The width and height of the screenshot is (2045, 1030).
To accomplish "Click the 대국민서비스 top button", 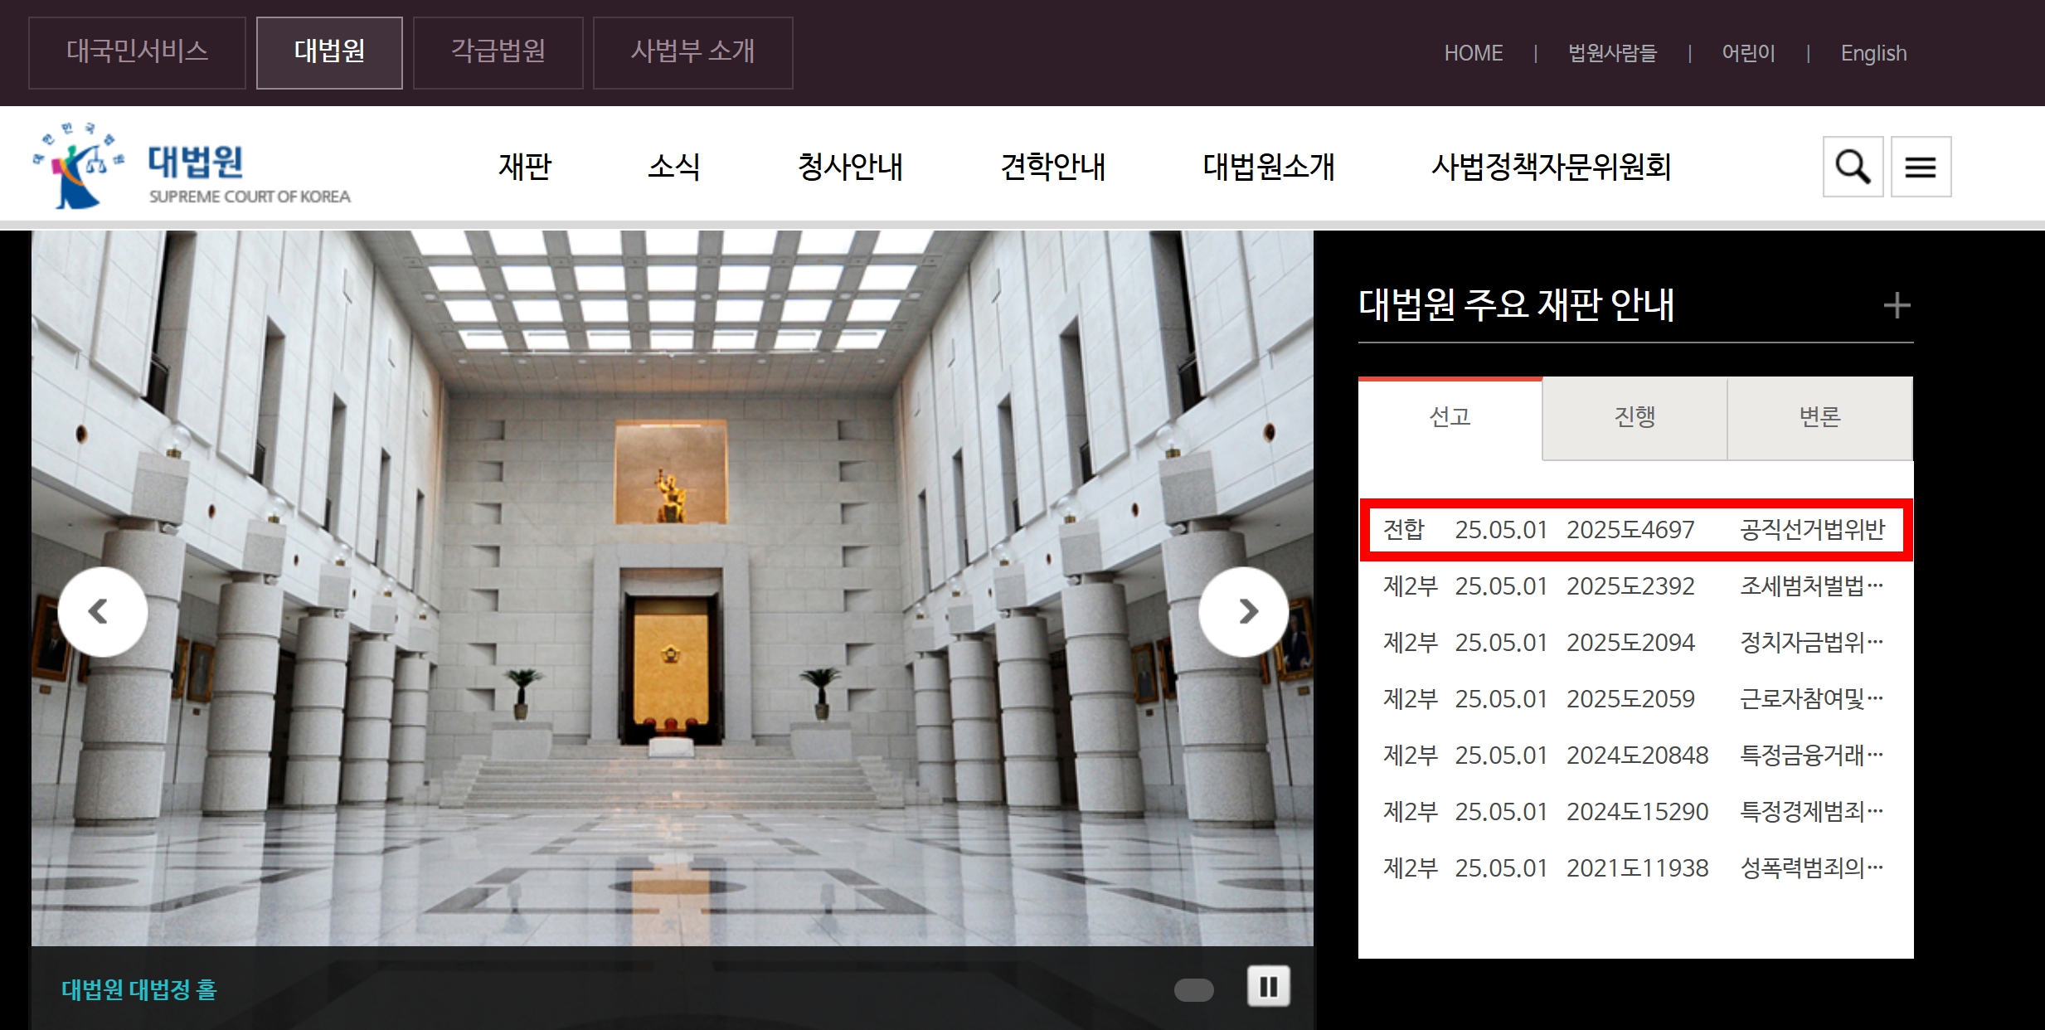I will pos(137,52).
